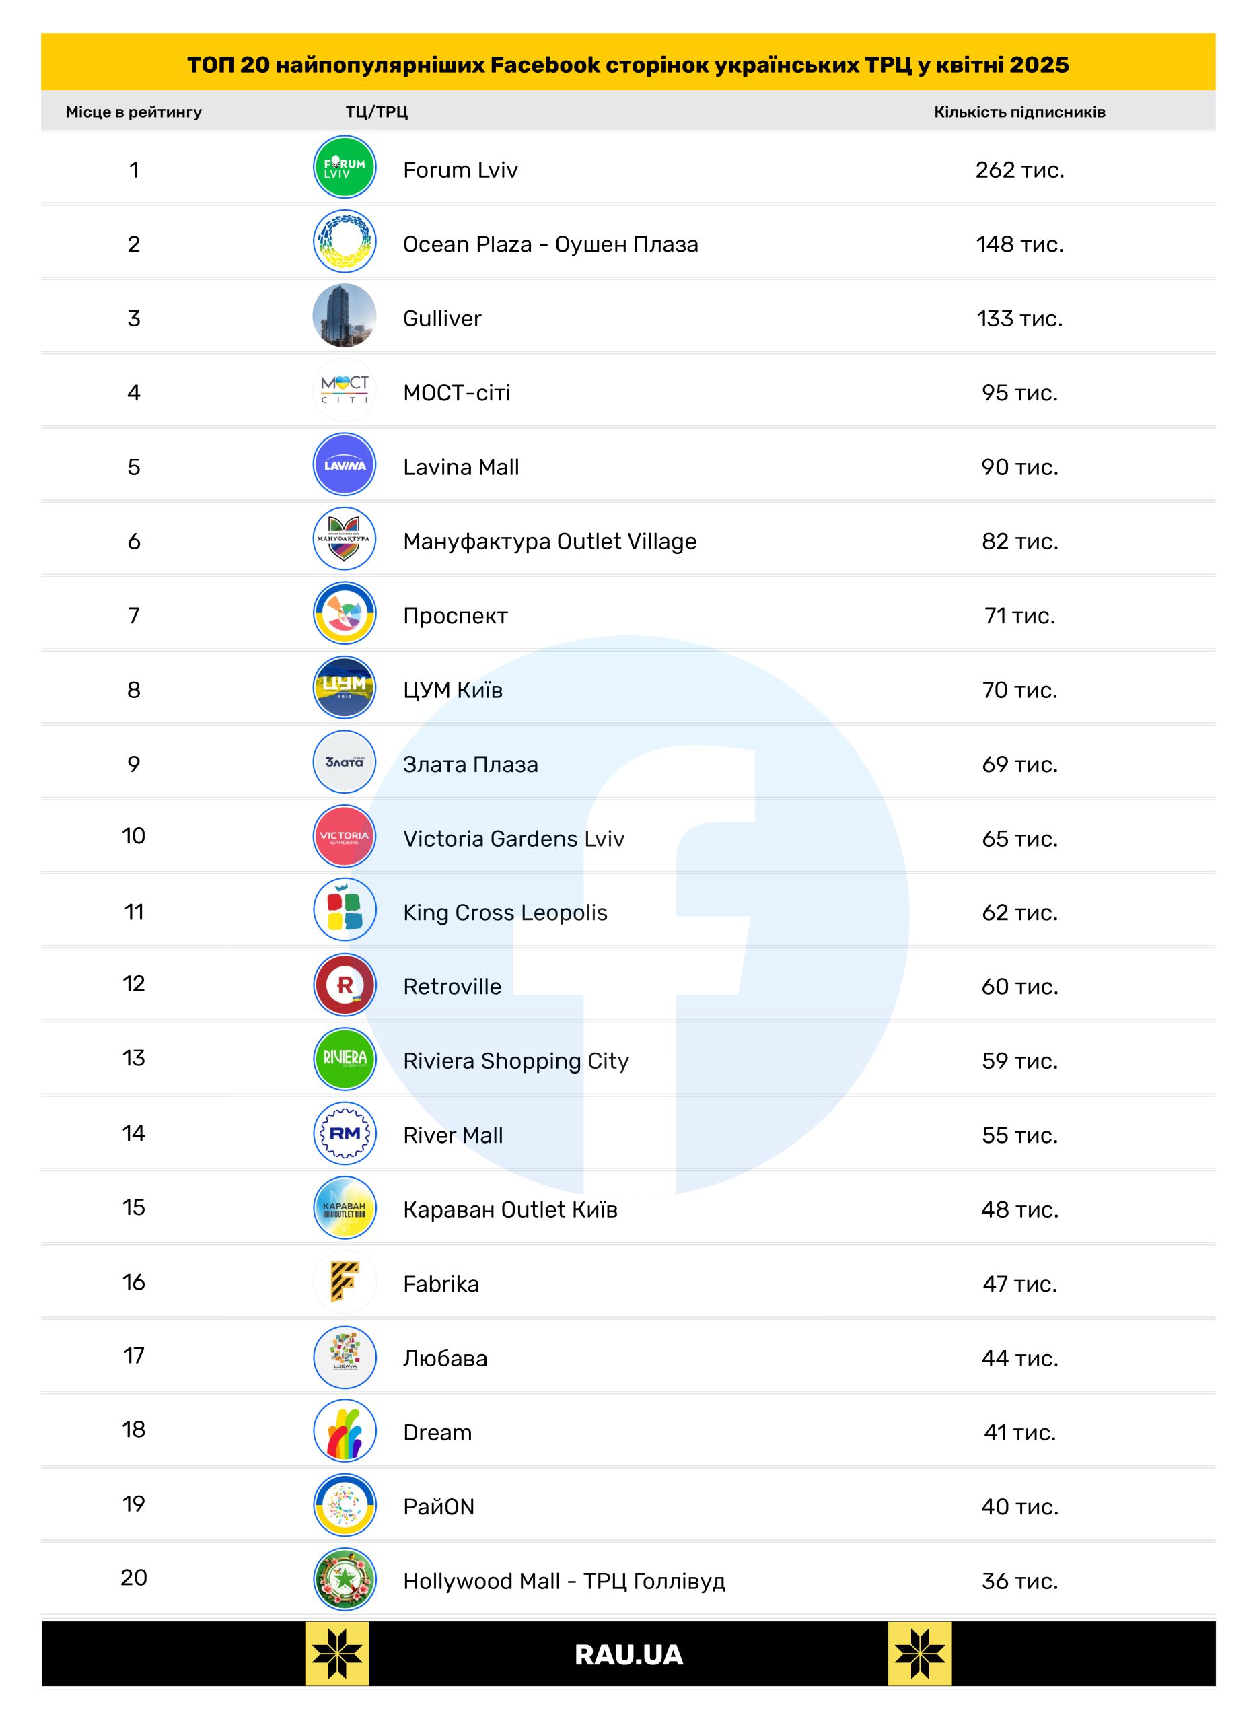Click the Ocean Plaza circular logo
Image resolution: width=1257 pixels, height=1723 pixels.
tap(344, 241)
